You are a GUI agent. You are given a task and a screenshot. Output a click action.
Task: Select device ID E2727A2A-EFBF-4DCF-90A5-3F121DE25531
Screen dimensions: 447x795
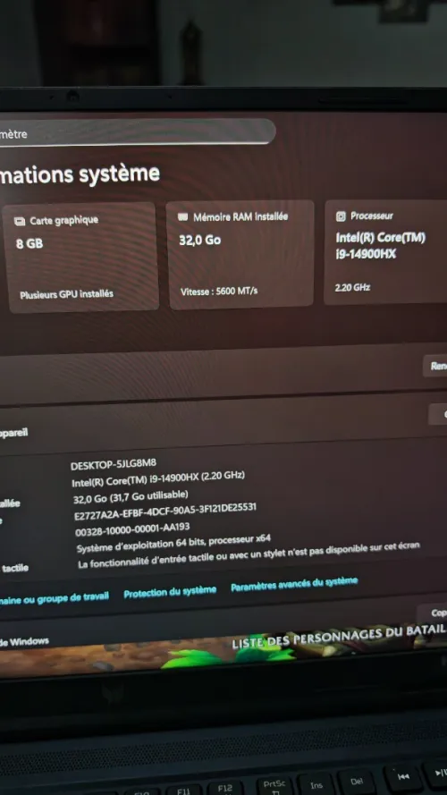tap(165, 512)
